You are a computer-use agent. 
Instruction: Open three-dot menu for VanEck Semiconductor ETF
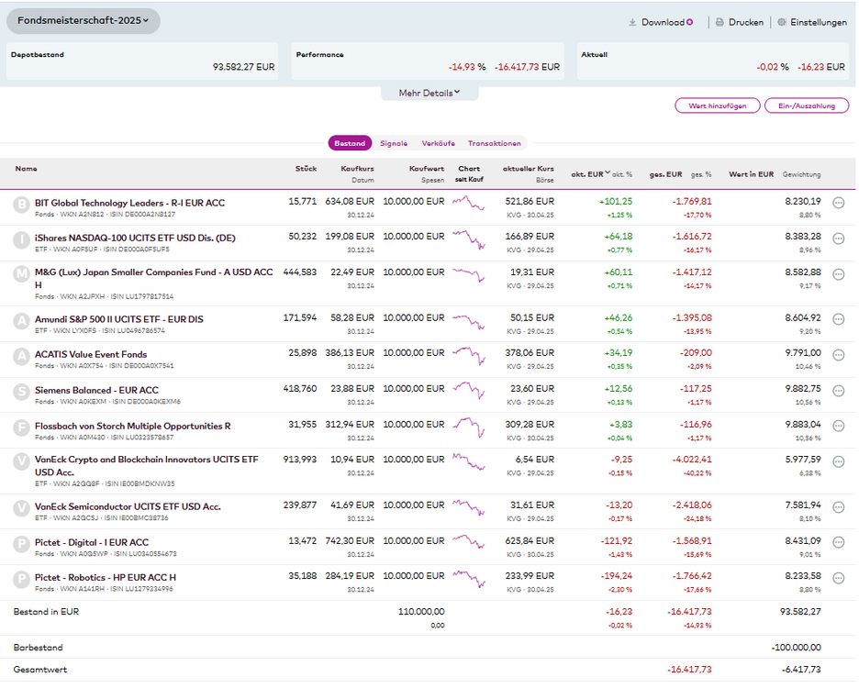(x=838, y=506)
